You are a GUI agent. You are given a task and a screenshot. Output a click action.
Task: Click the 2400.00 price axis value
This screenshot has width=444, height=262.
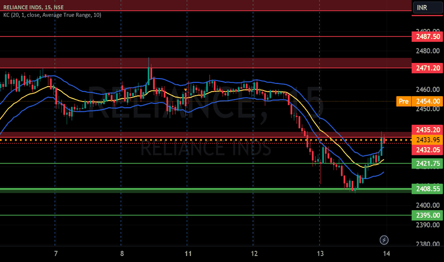[428, 205]
